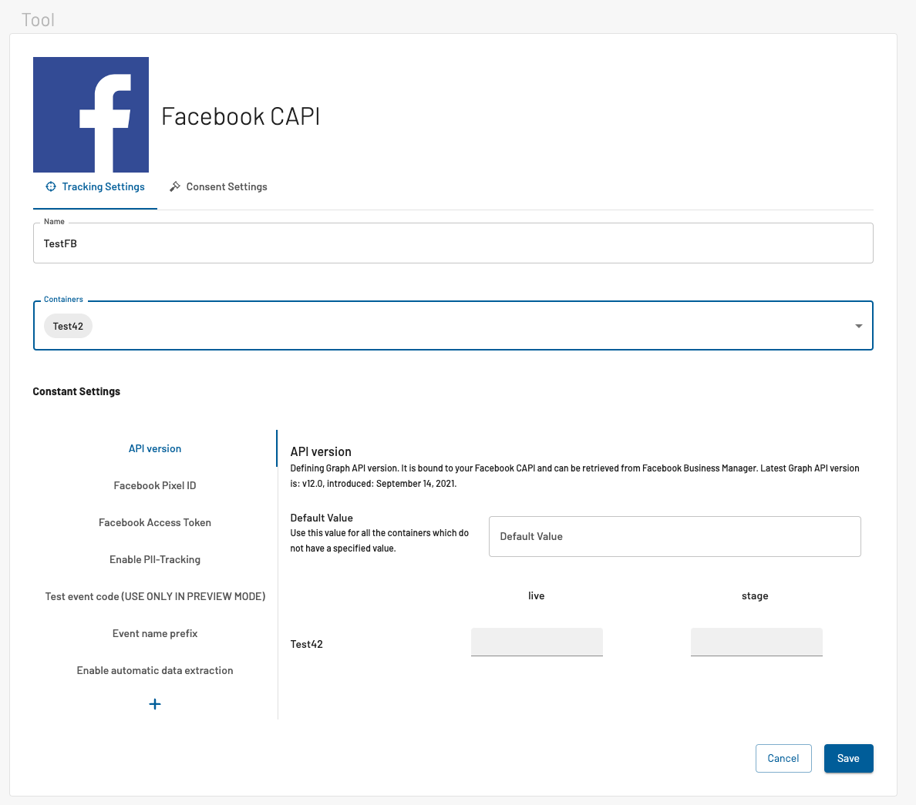Open Test event code setting
916x805 pixels.
(x=155, y=596)
